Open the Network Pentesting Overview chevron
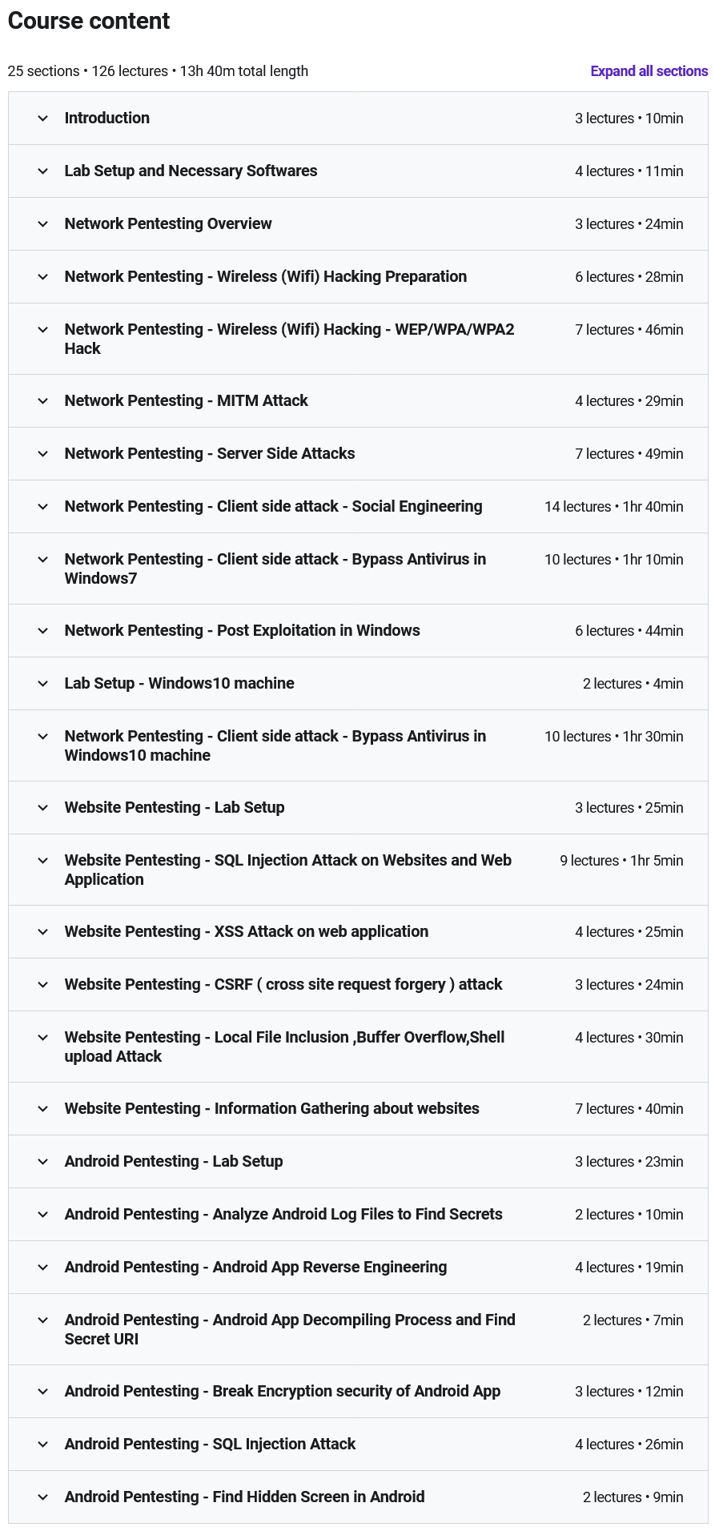 [43, 224]
